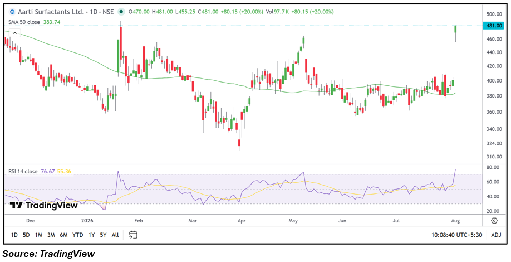Click the O470.00 open price value
Viewport: 511px width, 262px height.
click(x=139, y=12)
